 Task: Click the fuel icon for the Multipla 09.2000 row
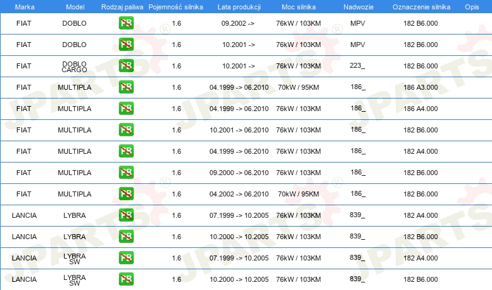click(x=126, y=172)
